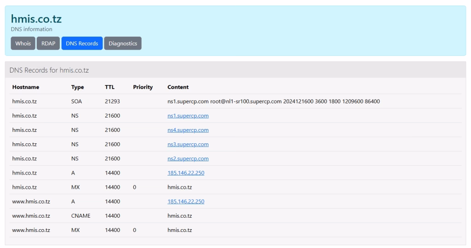
Task: Click priority 0 in the hmis.co.tz MX row
Action: (x=135, y=187)
